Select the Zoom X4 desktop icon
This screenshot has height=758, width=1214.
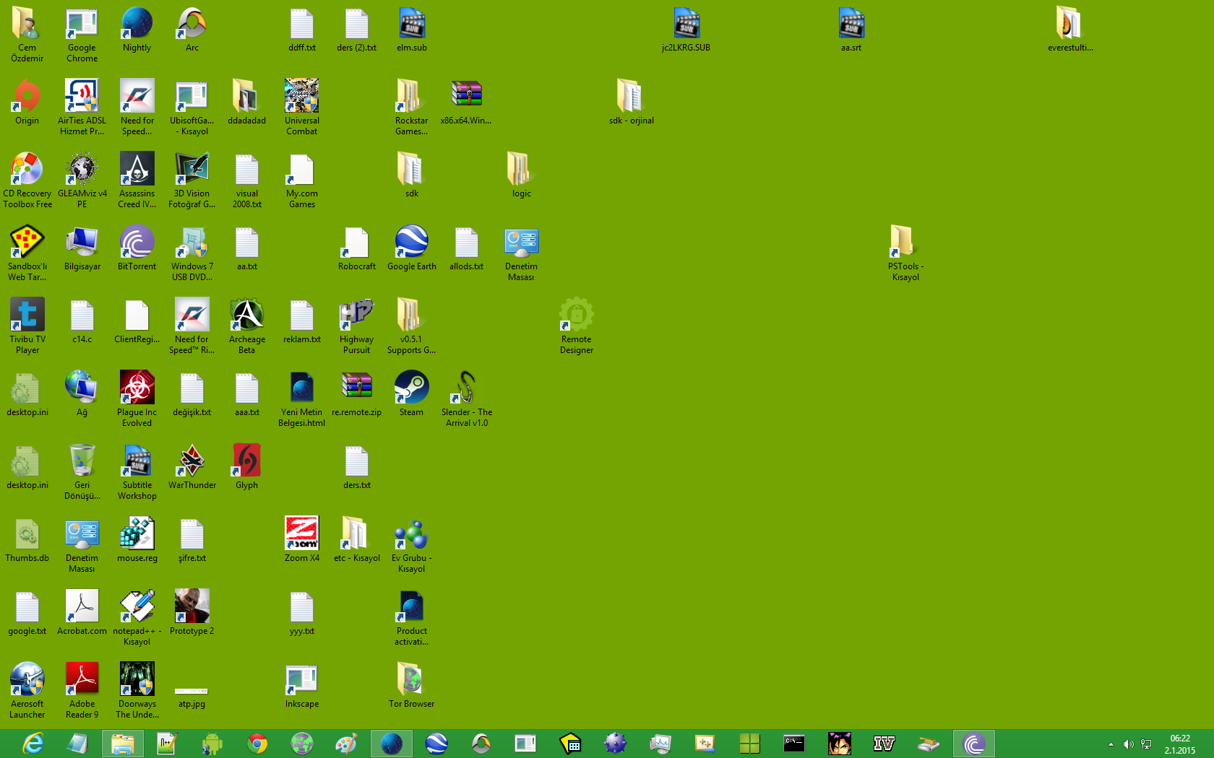302,540
